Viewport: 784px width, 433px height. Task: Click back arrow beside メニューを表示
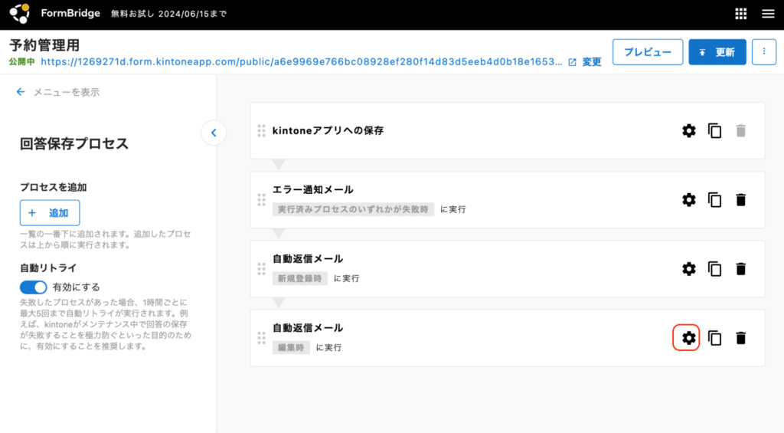coord(21,92)
